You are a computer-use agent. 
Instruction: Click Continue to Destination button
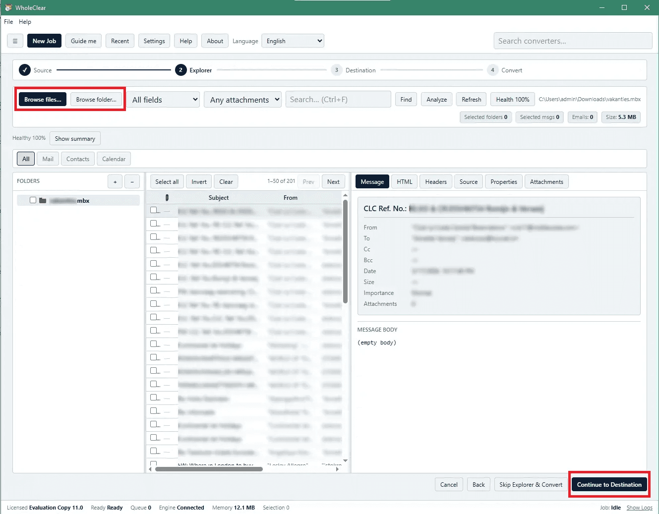[609, 485]
